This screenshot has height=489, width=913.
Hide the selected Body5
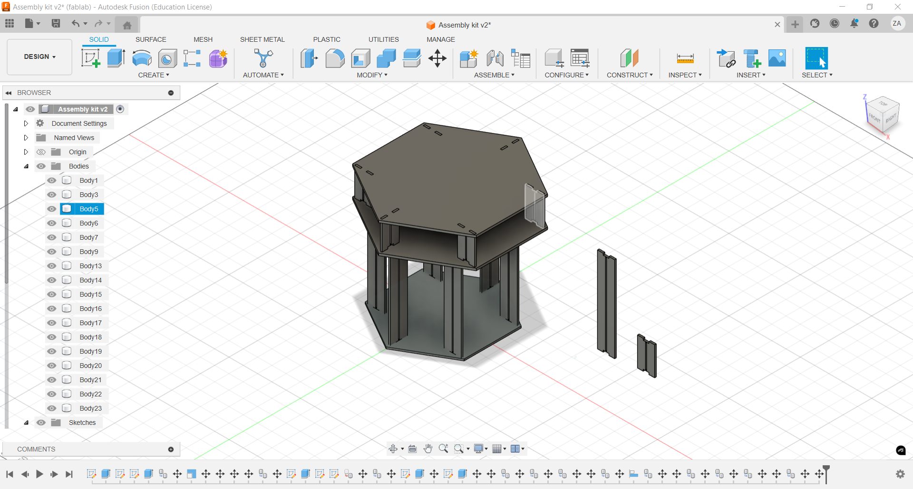tap(52, 209)
